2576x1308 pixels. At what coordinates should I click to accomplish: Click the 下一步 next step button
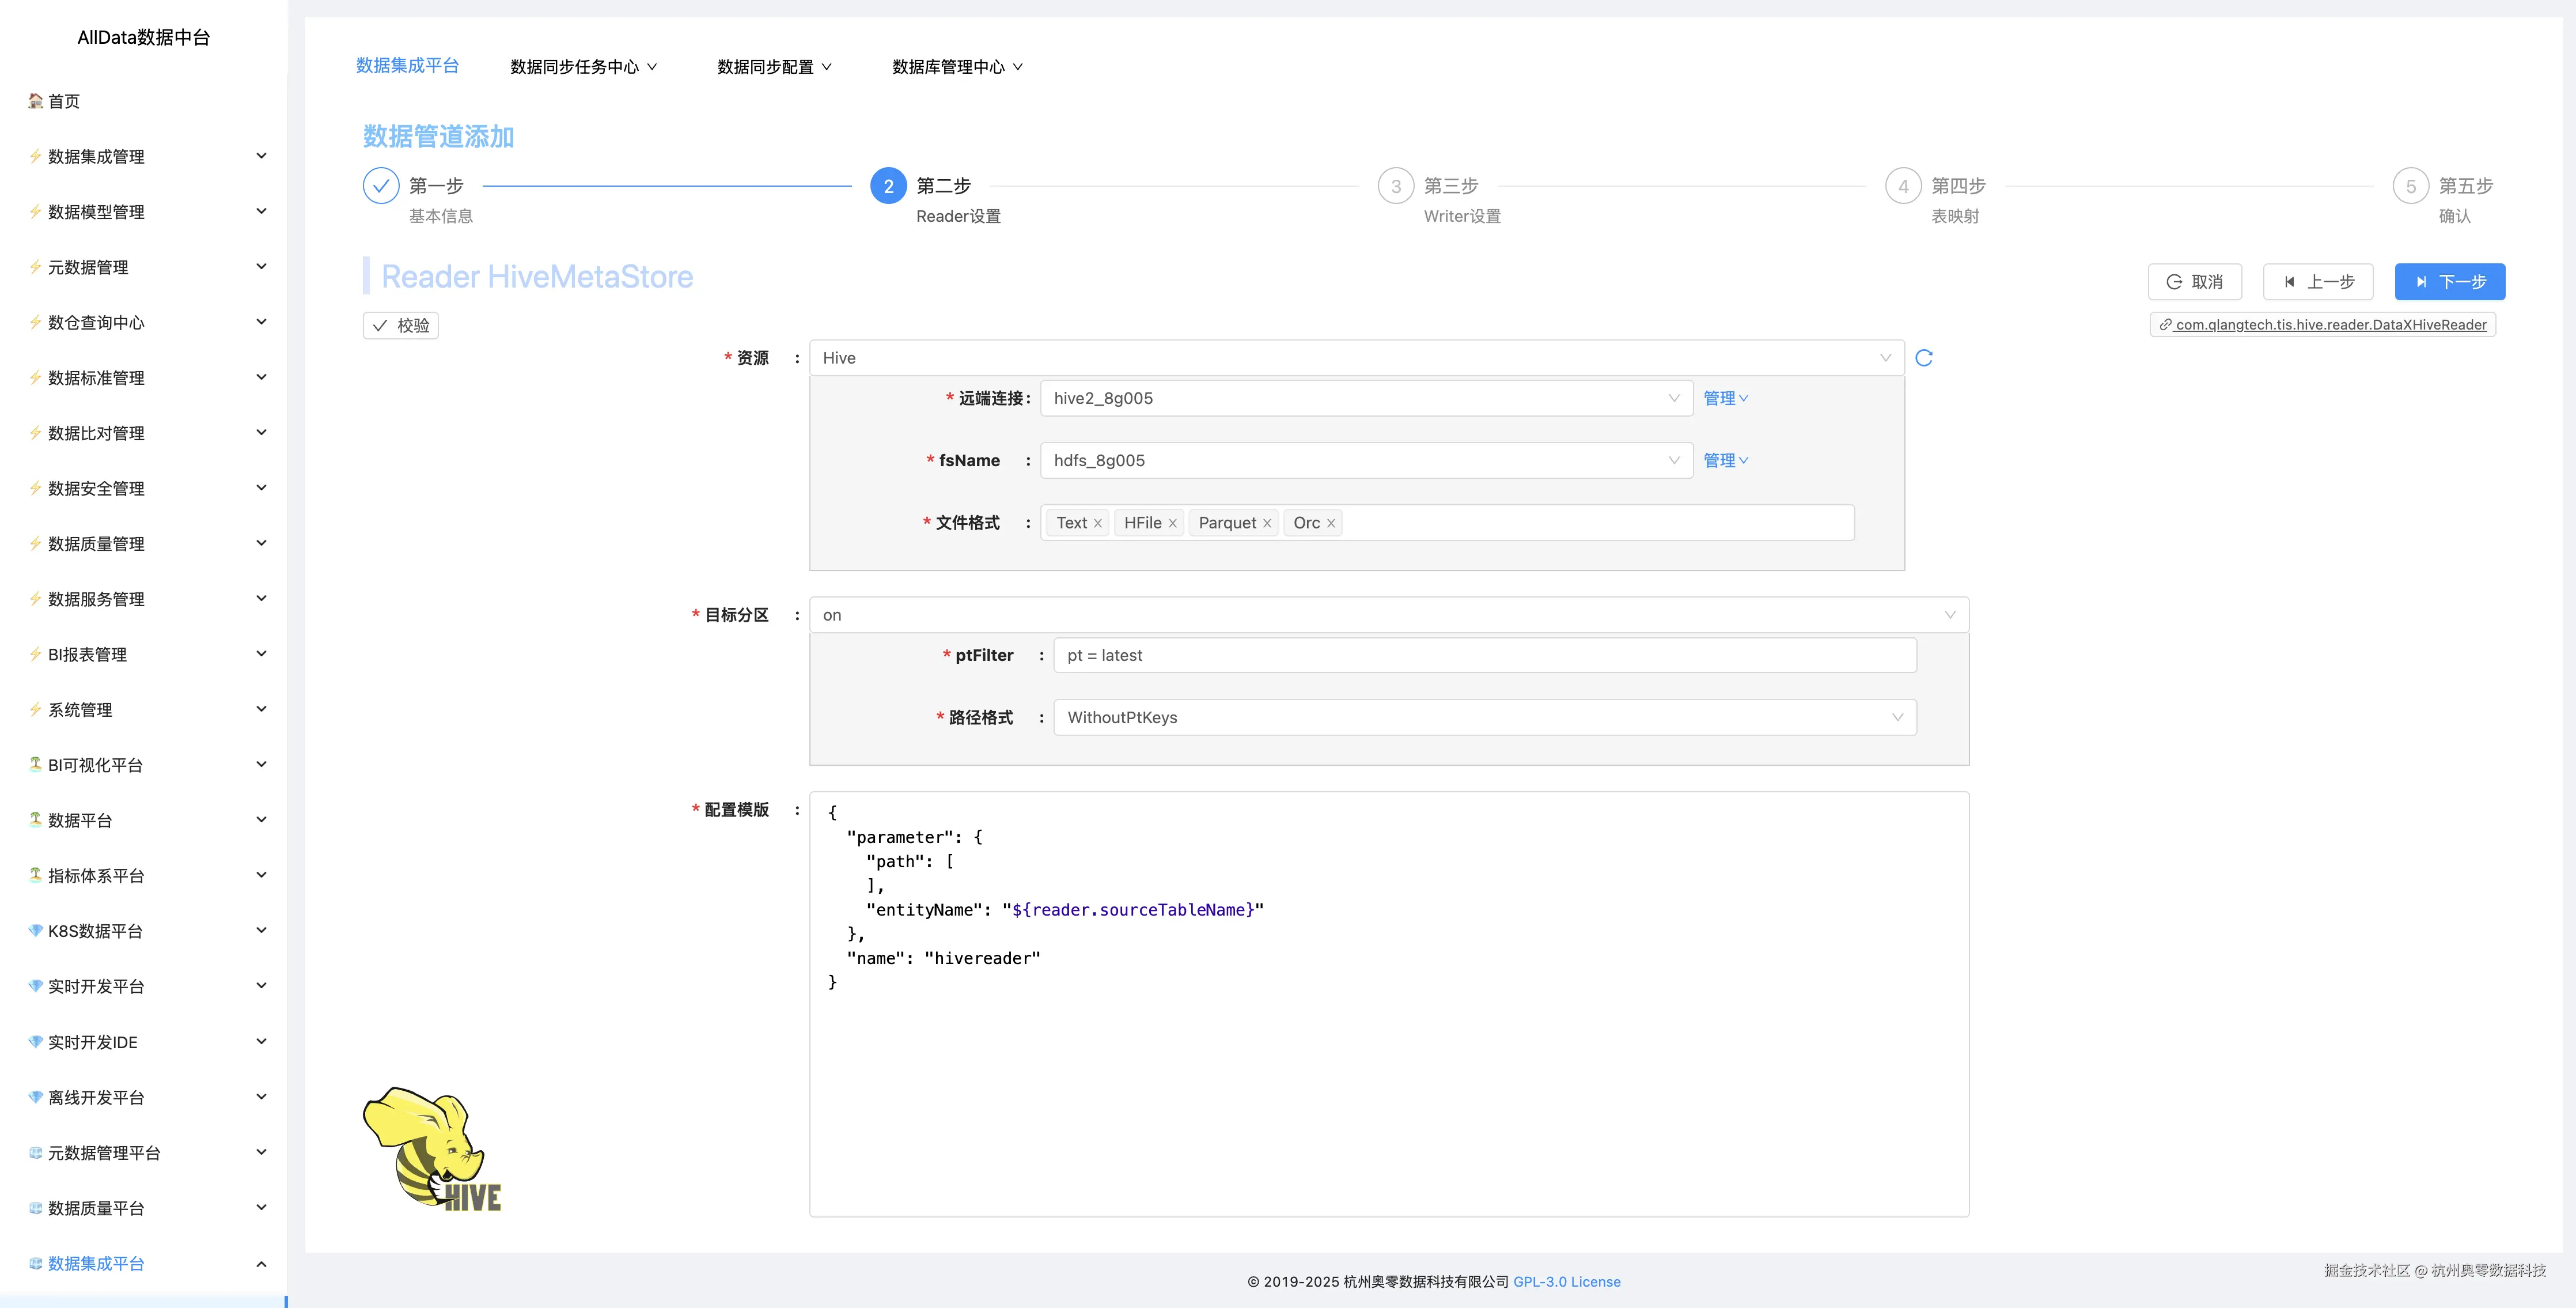click(2449, 282)
